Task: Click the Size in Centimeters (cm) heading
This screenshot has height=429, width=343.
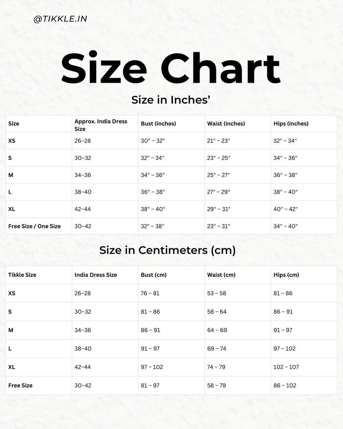Action: click(x=167, y=250)
